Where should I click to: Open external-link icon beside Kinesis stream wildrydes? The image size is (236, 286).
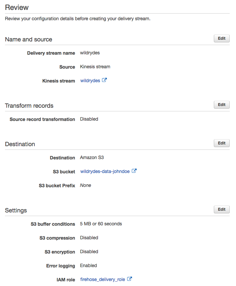(104, 80)
